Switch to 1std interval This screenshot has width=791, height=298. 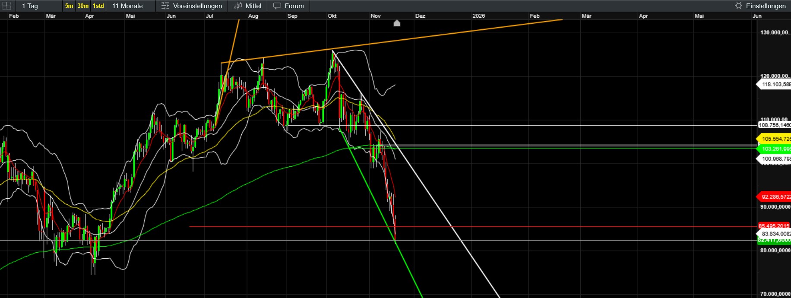[x=98, y=6]
